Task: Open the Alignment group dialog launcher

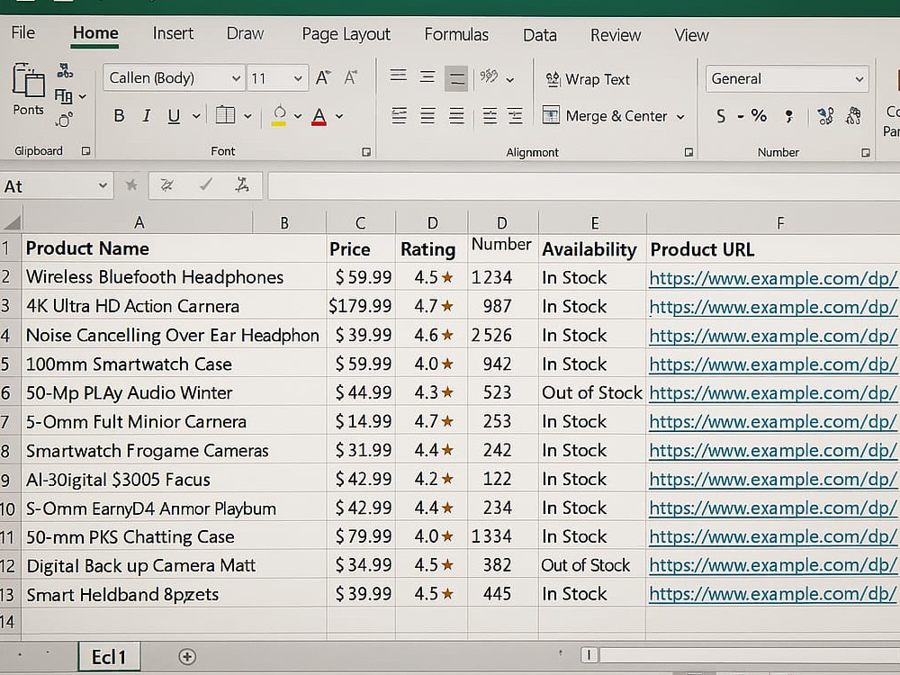Action: coord(688,152)
